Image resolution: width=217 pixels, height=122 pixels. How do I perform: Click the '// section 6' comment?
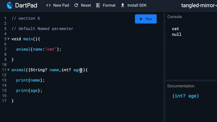26,18
